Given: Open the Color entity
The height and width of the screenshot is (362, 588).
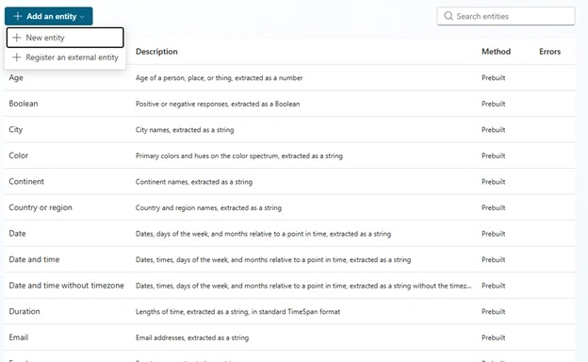Looking at the screenshot, I should (x=19, y=156).
